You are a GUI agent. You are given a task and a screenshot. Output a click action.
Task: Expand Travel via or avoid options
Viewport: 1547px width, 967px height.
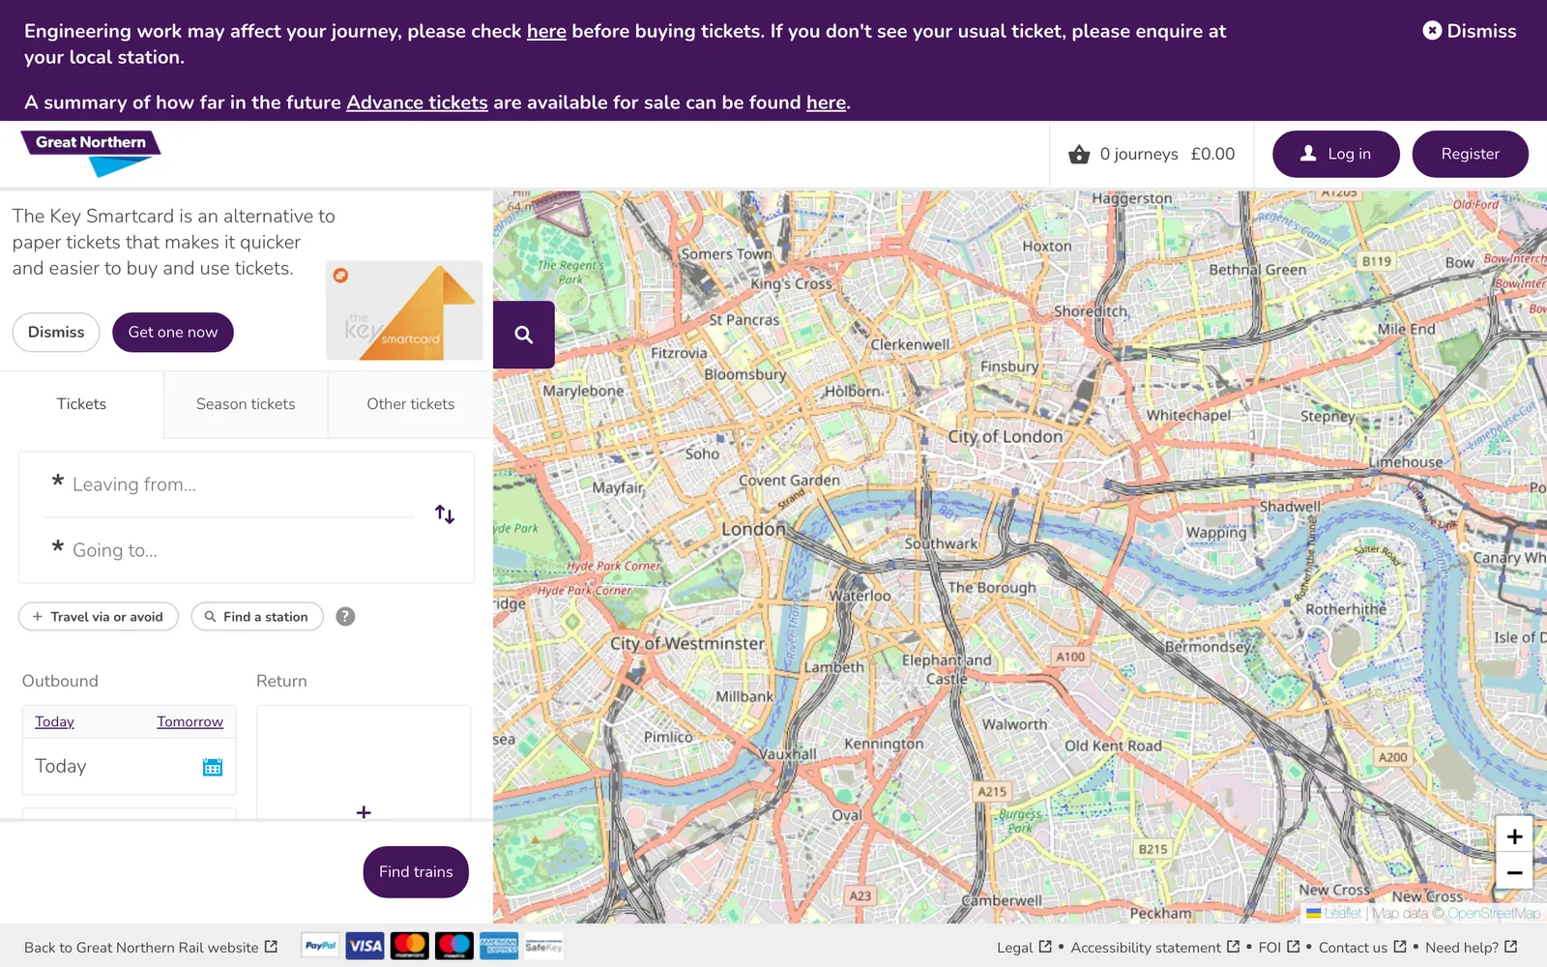coord(99,617)
